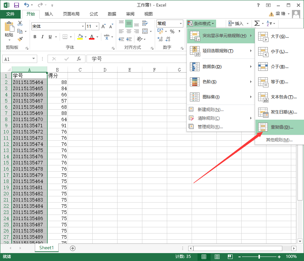
Task: Toggle Italic formatting
Action: coord(42,37)
